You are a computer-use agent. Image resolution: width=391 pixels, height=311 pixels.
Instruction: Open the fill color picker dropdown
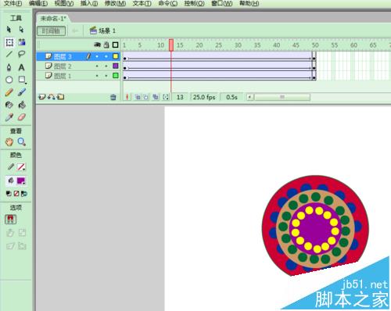coord(21,181)
